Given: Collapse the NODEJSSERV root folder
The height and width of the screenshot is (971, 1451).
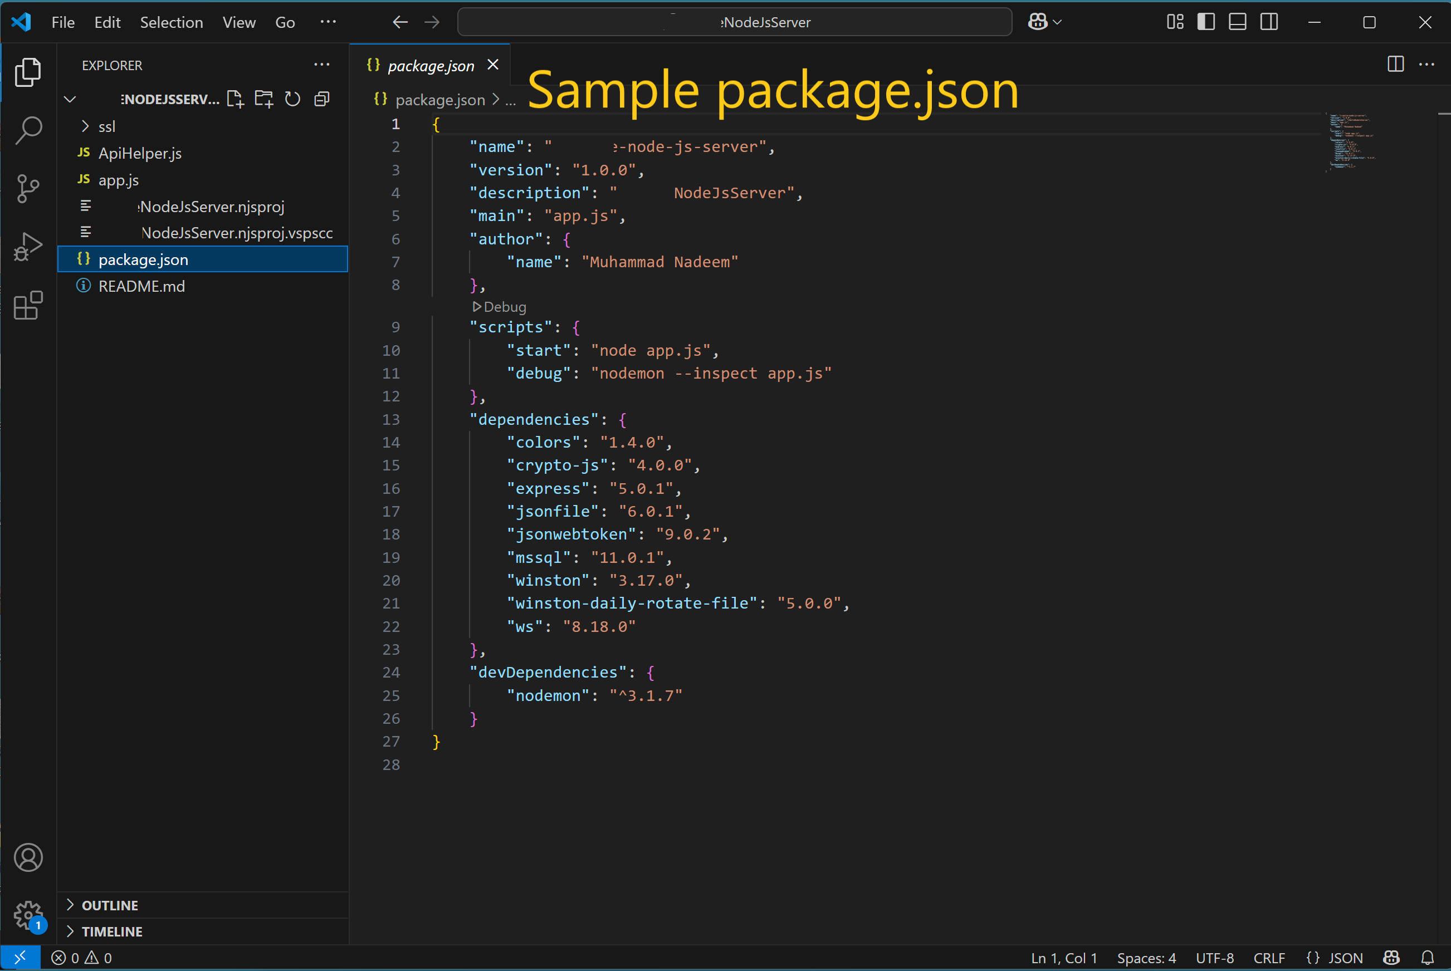Looking at the screenshot, I should pyautogui.click(x=70, y=99).
